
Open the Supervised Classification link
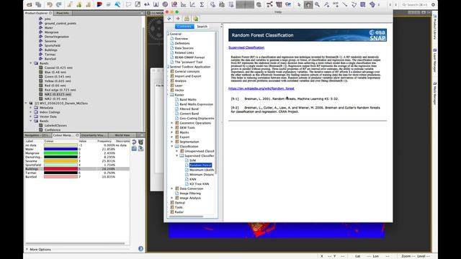tap(246, 47)
